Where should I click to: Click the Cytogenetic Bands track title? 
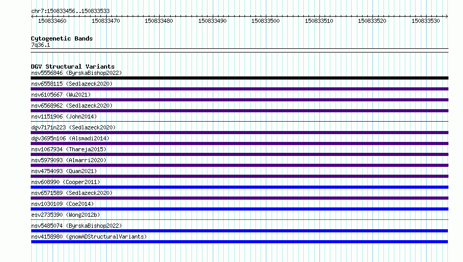point(62,38)
